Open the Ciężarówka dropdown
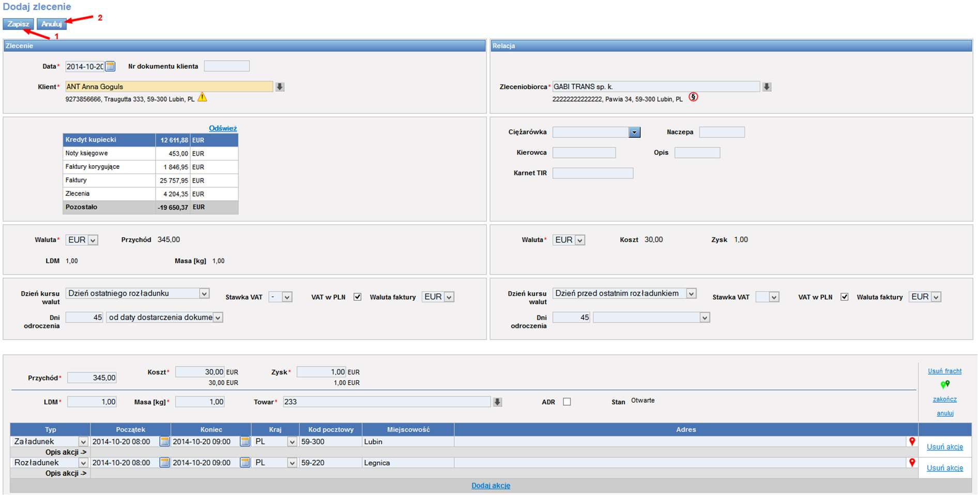 click(634, 132)
